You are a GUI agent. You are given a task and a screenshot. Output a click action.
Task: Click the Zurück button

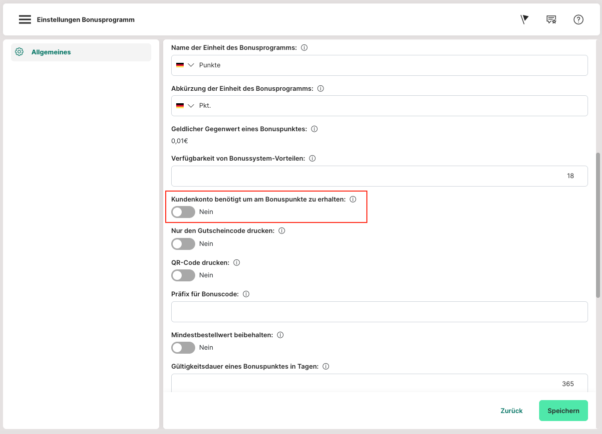511,411
